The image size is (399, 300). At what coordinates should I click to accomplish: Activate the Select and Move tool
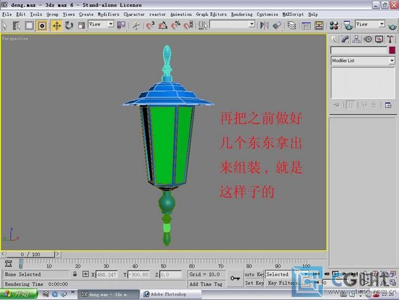pyautogui.click(x=56, y=25)
